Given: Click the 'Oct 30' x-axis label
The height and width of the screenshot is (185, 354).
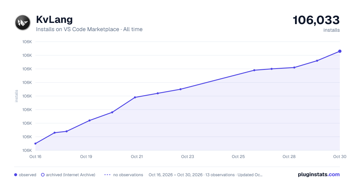Looking at the screenshot, I should 339,157.
